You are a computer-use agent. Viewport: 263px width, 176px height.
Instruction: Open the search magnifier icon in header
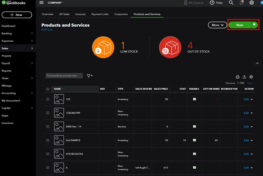click(x=231, y=3)
